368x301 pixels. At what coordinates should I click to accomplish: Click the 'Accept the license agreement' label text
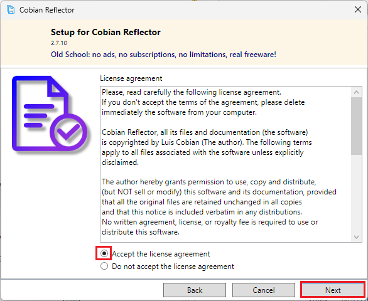pos(161,254)
